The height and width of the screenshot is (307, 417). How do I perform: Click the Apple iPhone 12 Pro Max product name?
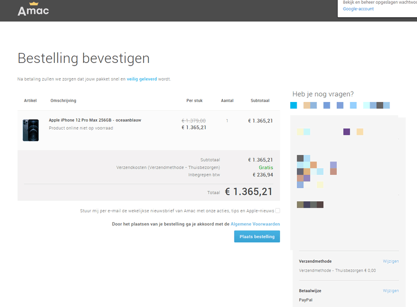click(x=95, y=120)
